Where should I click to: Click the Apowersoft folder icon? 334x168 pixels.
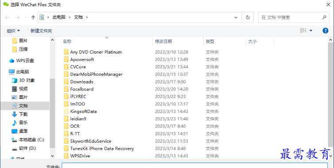coord(66,59)
